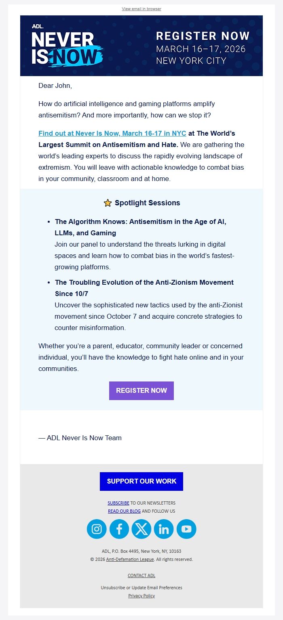Screen dimensions: 283x620
Task: Click the SUPPORT OUR WORK button
Action: (141, 481)
